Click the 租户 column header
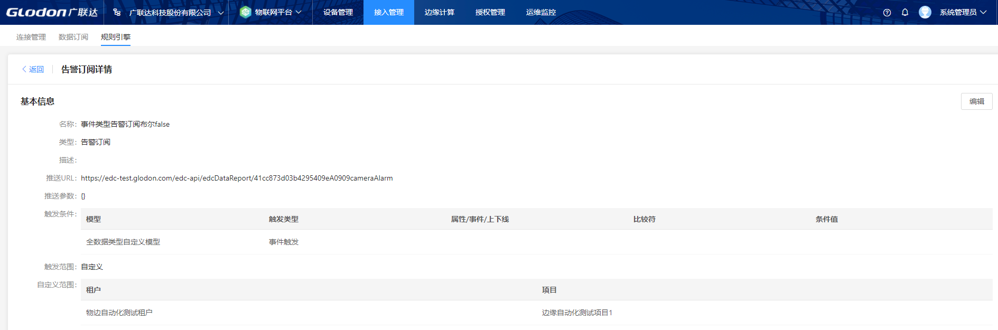998x330 pixels. 94,290
